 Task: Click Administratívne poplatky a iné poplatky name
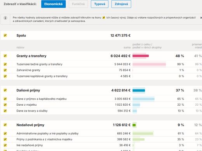(47, 134)
